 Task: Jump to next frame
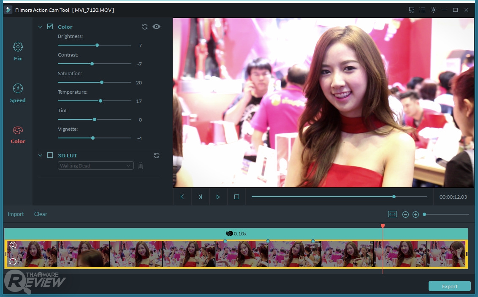coord(200,197)
